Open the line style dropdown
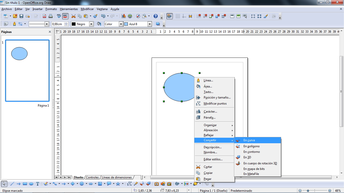The image size is (344, 193). [x=47, y=24]
